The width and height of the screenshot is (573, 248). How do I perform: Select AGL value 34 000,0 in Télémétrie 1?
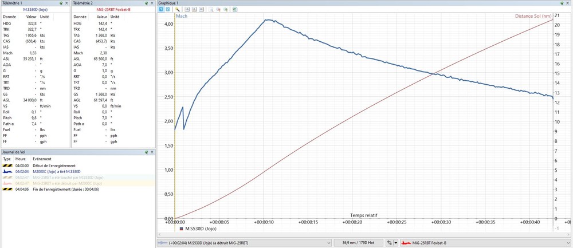tap(29, 100)
